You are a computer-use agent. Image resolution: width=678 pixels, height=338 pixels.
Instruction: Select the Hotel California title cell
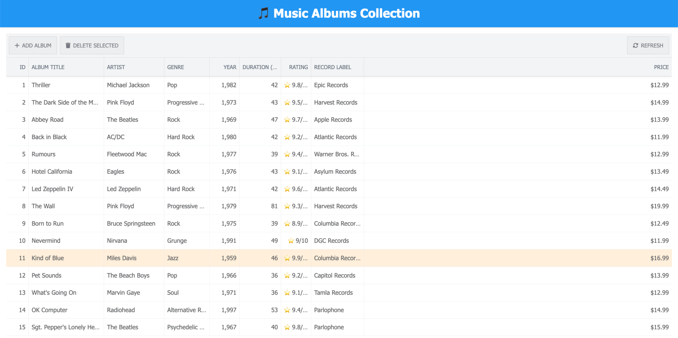(x=66, y=171)
